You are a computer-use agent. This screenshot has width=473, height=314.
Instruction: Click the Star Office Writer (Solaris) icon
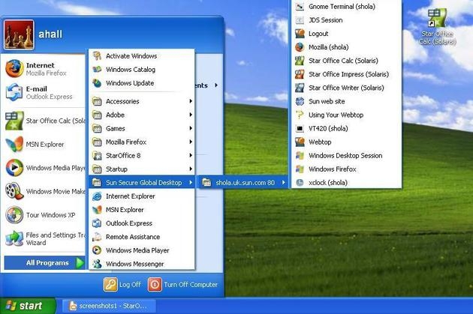click(300, 88)
